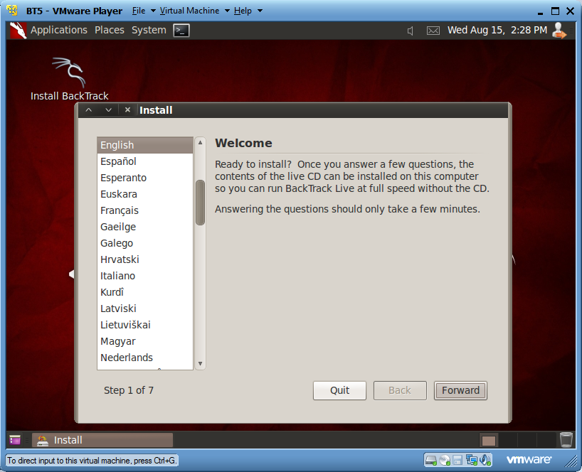Screen dimensions: 582x472
Task: Click the language list scrollbar thumb
Action: [200, 203]
